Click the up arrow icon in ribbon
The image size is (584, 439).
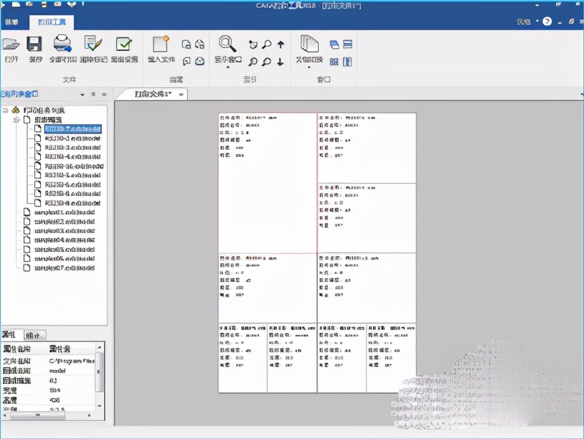coord(281,44)
